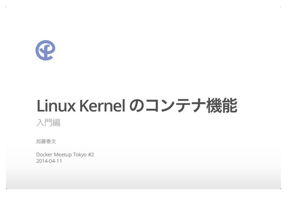Click the word "Meetup" in event line
Viewport: 287px width, 203px height.
pyautogui.click(x=63, y=155)
